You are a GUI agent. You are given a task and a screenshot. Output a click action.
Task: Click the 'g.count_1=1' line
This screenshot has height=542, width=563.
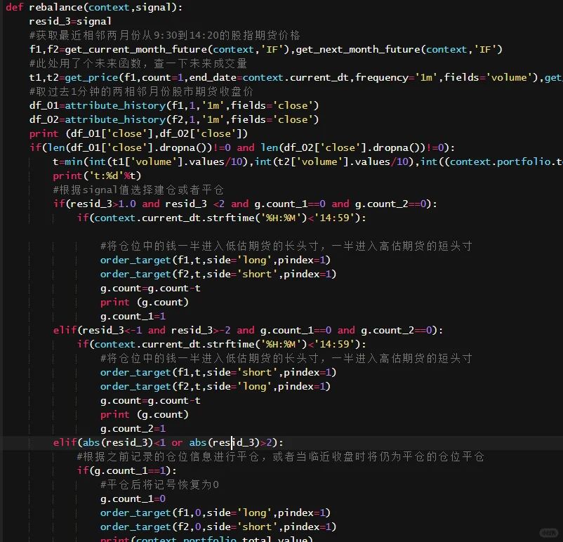point(133,316)
